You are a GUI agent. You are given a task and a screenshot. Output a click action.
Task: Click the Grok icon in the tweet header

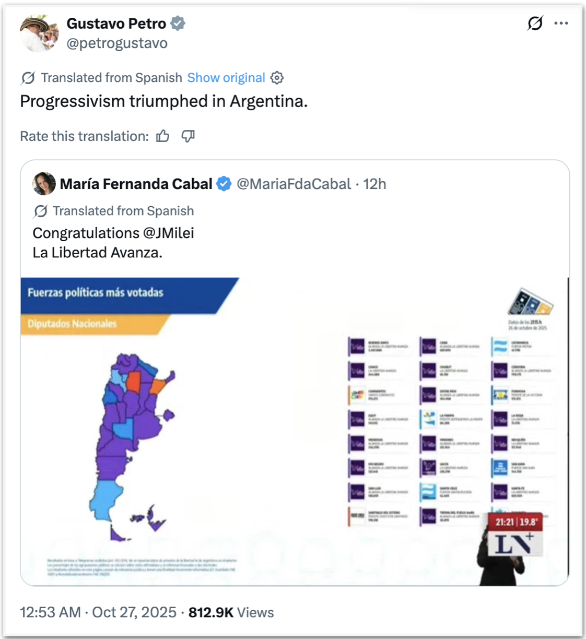click(x=535, y=23)
